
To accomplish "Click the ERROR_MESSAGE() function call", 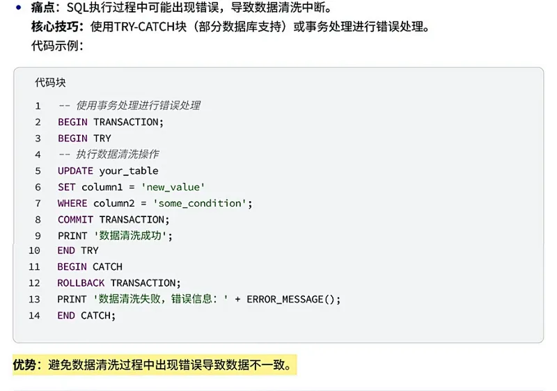I will 293,299.
